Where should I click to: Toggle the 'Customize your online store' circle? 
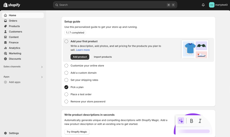(66, 66)
